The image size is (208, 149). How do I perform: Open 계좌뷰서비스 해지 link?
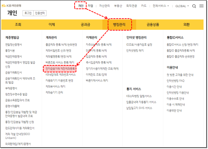[x=56, y=86]
